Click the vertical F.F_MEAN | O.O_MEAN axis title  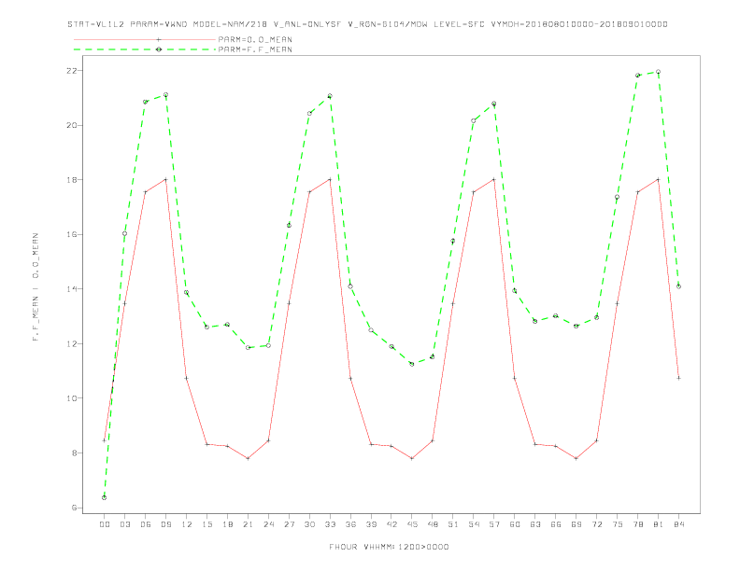[x=36, y=287]
